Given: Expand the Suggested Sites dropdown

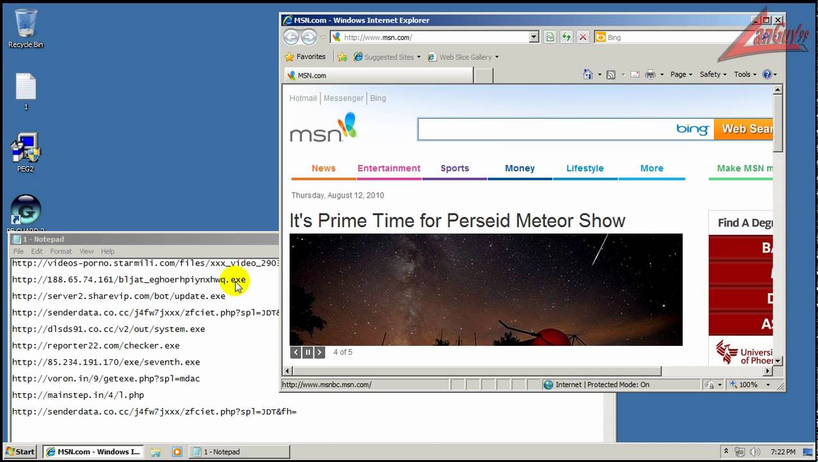Looking at the screenshot, I should pyautogui.click(x=419, y=57).
